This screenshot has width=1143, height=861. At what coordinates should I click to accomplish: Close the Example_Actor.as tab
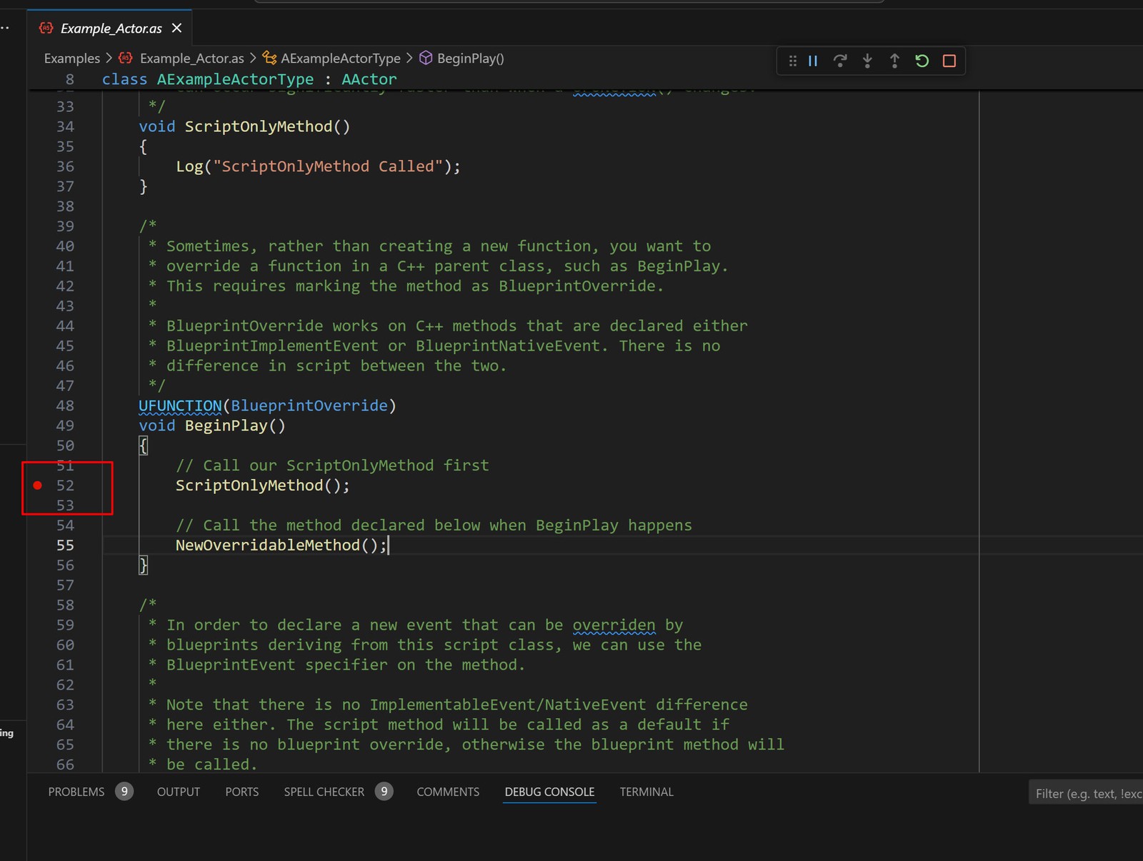tap(176, 28)
